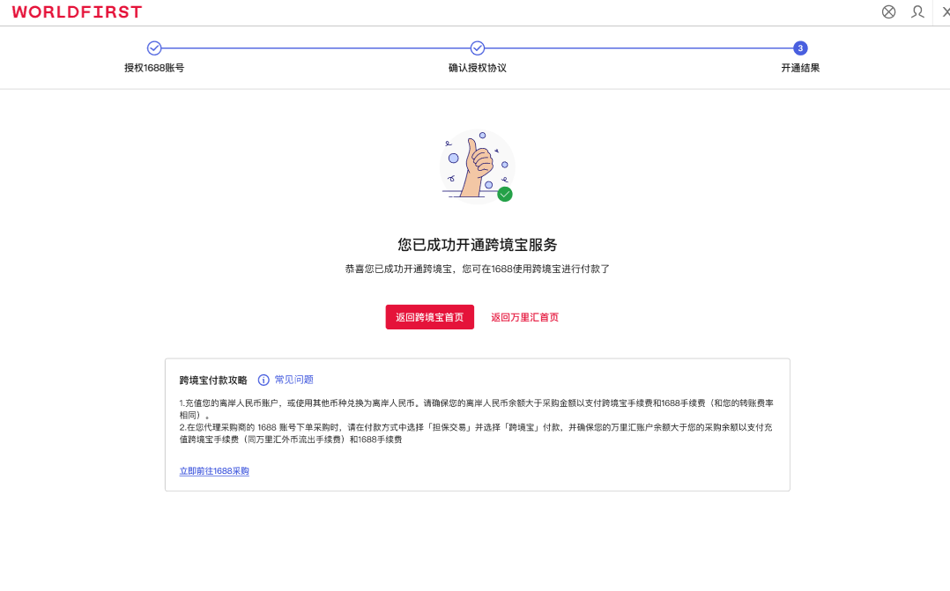Open the 常见问题 FAQ link
Viewport: 950px width, 591px height.
293,380
